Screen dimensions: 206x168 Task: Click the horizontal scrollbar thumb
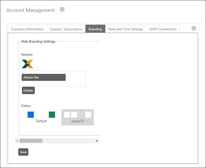coord(31,141)
